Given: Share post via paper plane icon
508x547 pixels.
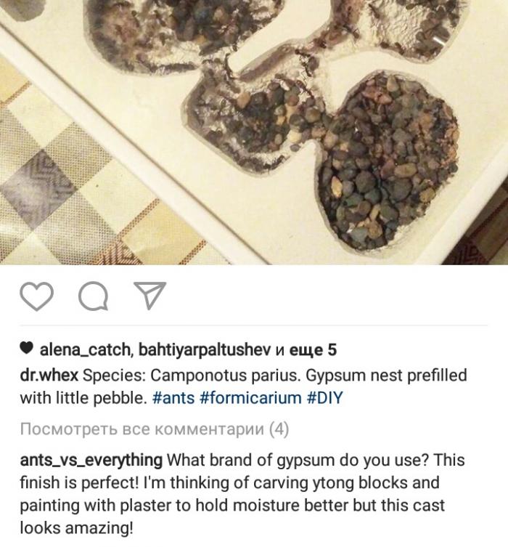Looking at the screenshot, I should (x=149, y=296).
